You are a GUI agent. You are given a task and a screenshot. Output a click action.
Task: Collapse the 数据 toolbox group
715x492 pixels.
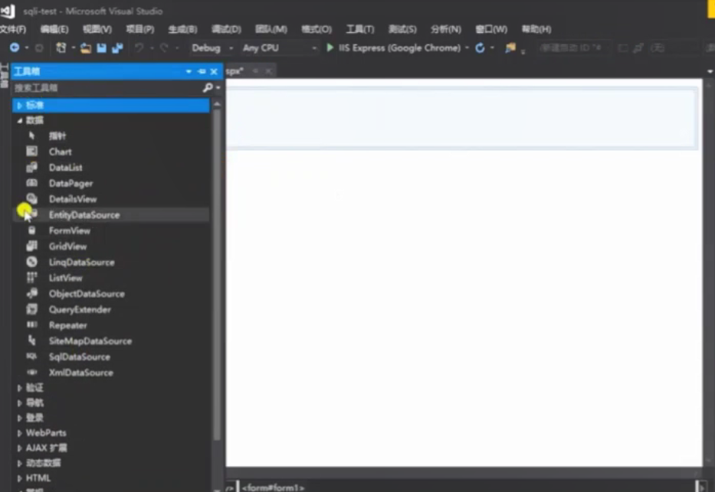coord(19,120)
